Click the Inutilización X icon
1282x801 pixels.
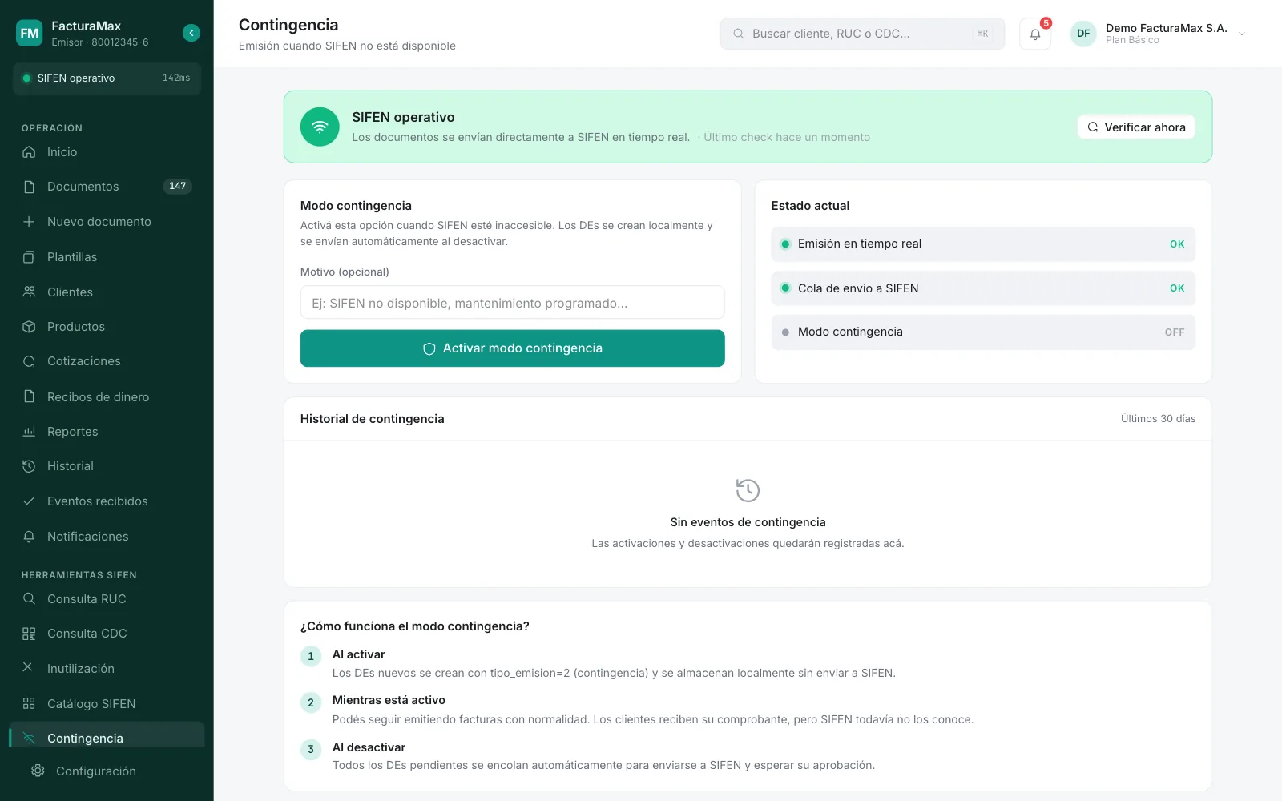coord(27,667)
